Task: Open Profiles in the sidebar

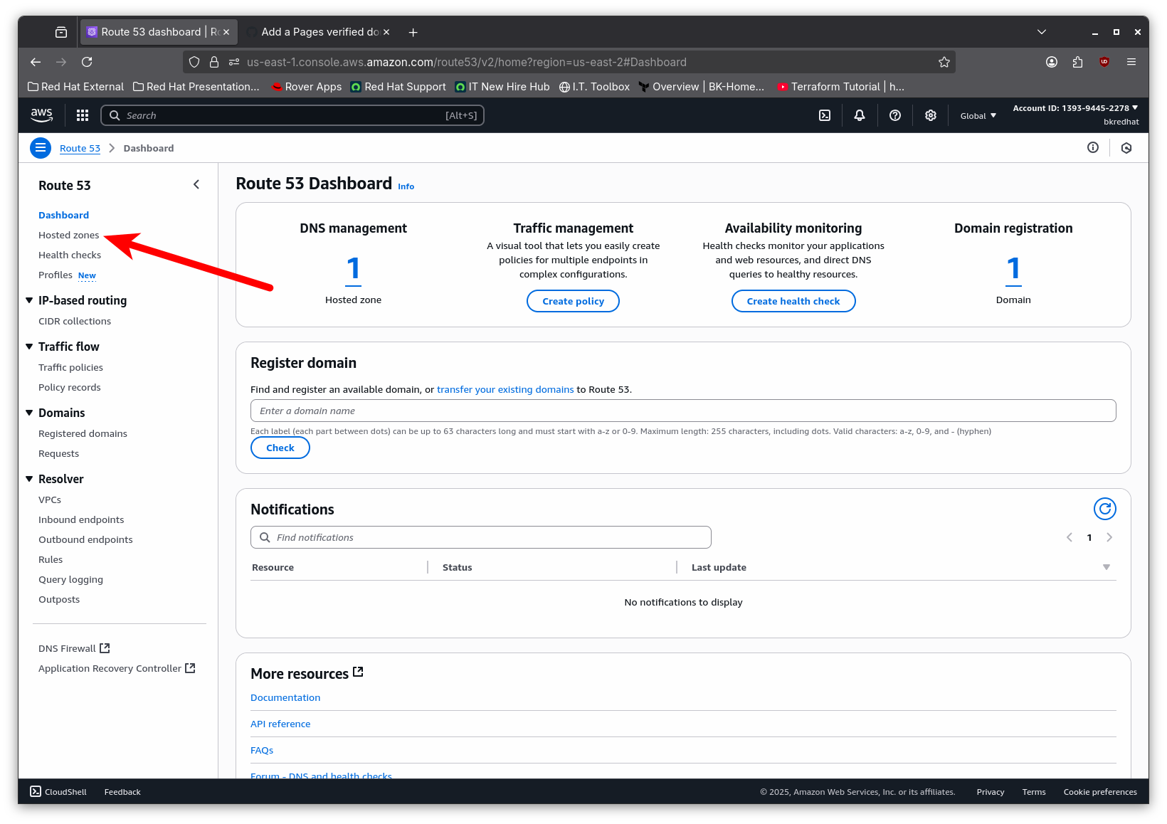Action: [x=56, y=275]
